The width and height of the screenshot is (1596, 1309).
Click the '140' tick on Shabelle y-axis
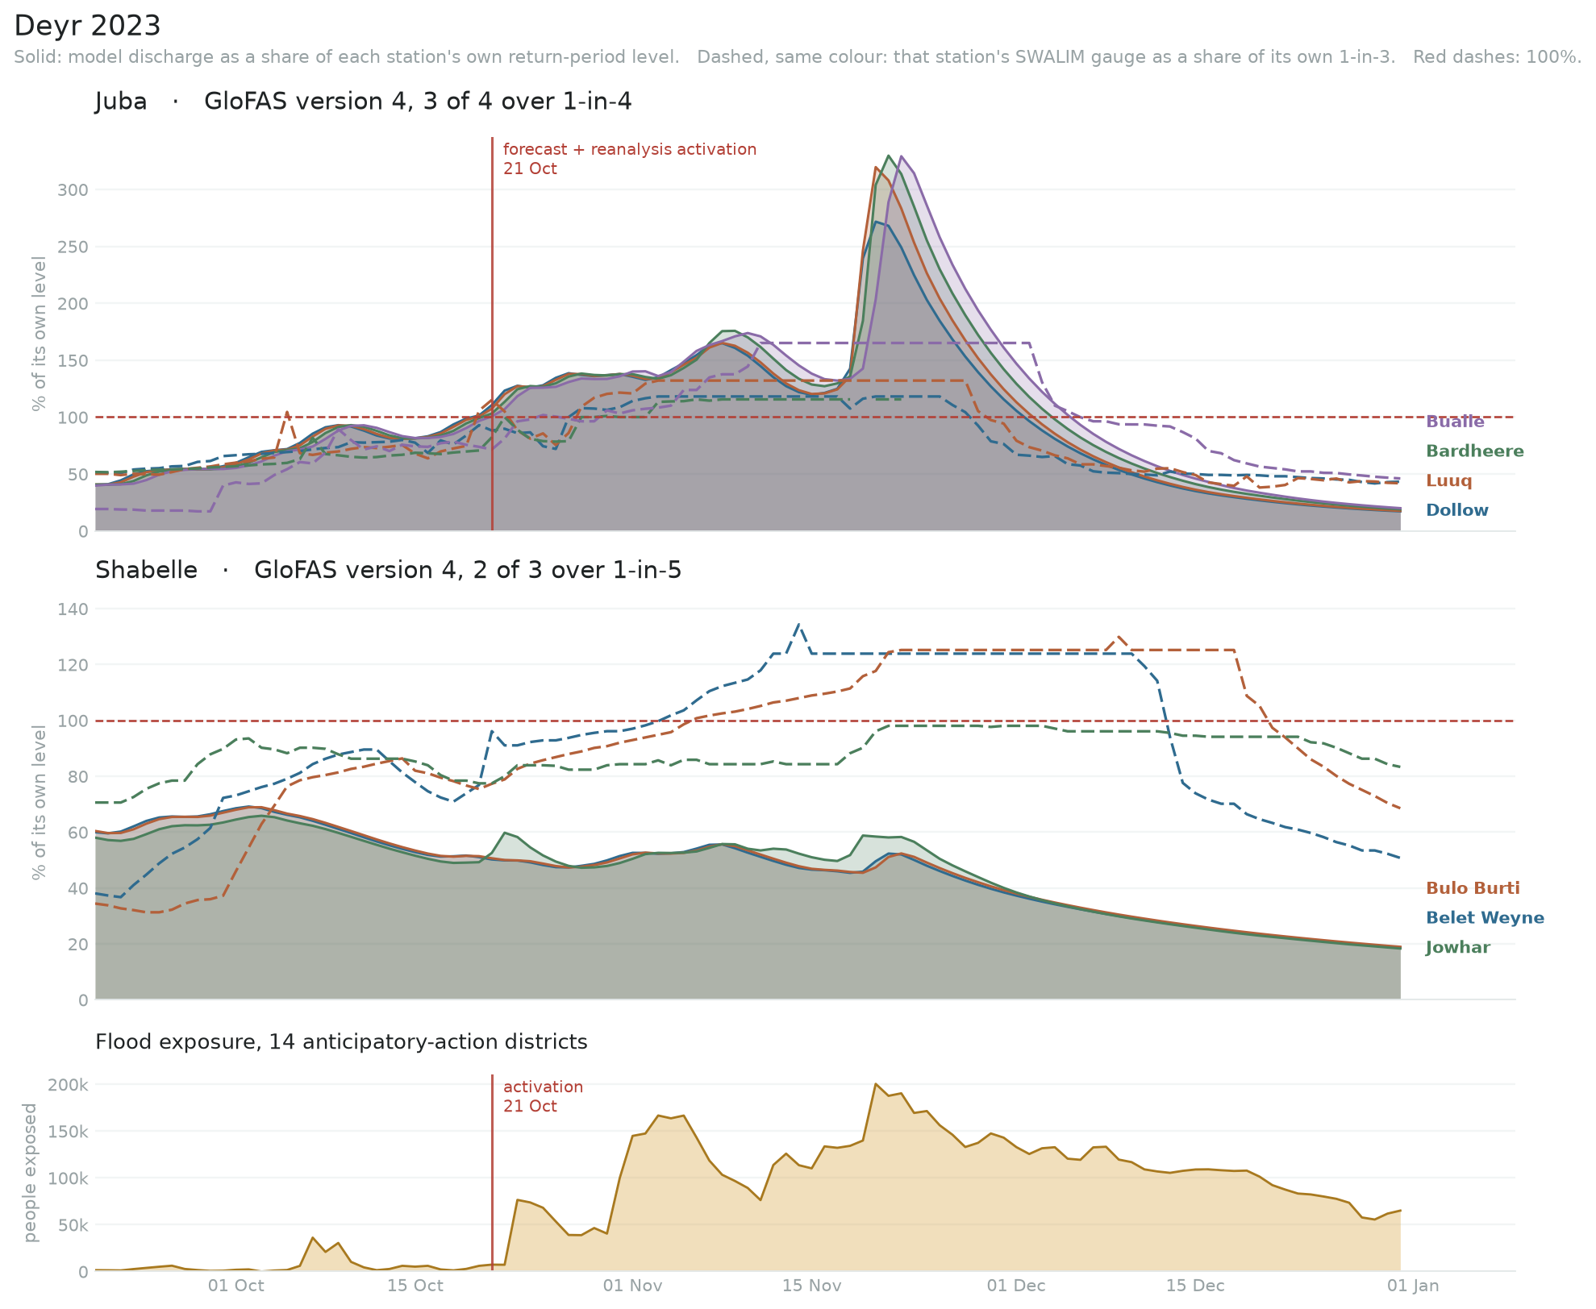(x=73, y=609)
